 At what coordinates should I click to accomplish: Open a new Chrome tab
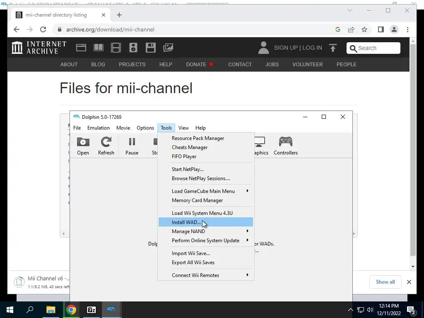(119, 15)
